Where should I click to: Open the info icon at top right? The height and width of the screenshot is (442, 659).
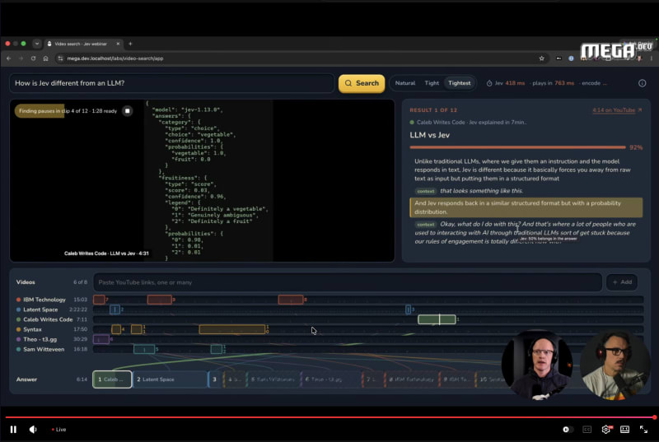point(643,83)
